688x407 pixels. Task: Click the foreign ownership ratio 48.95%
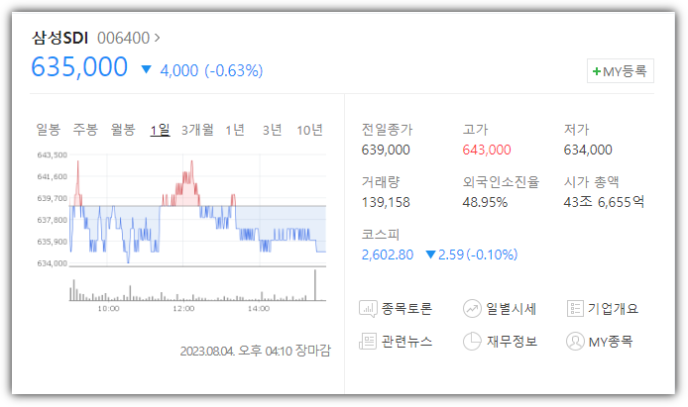[x=485, y=202]
